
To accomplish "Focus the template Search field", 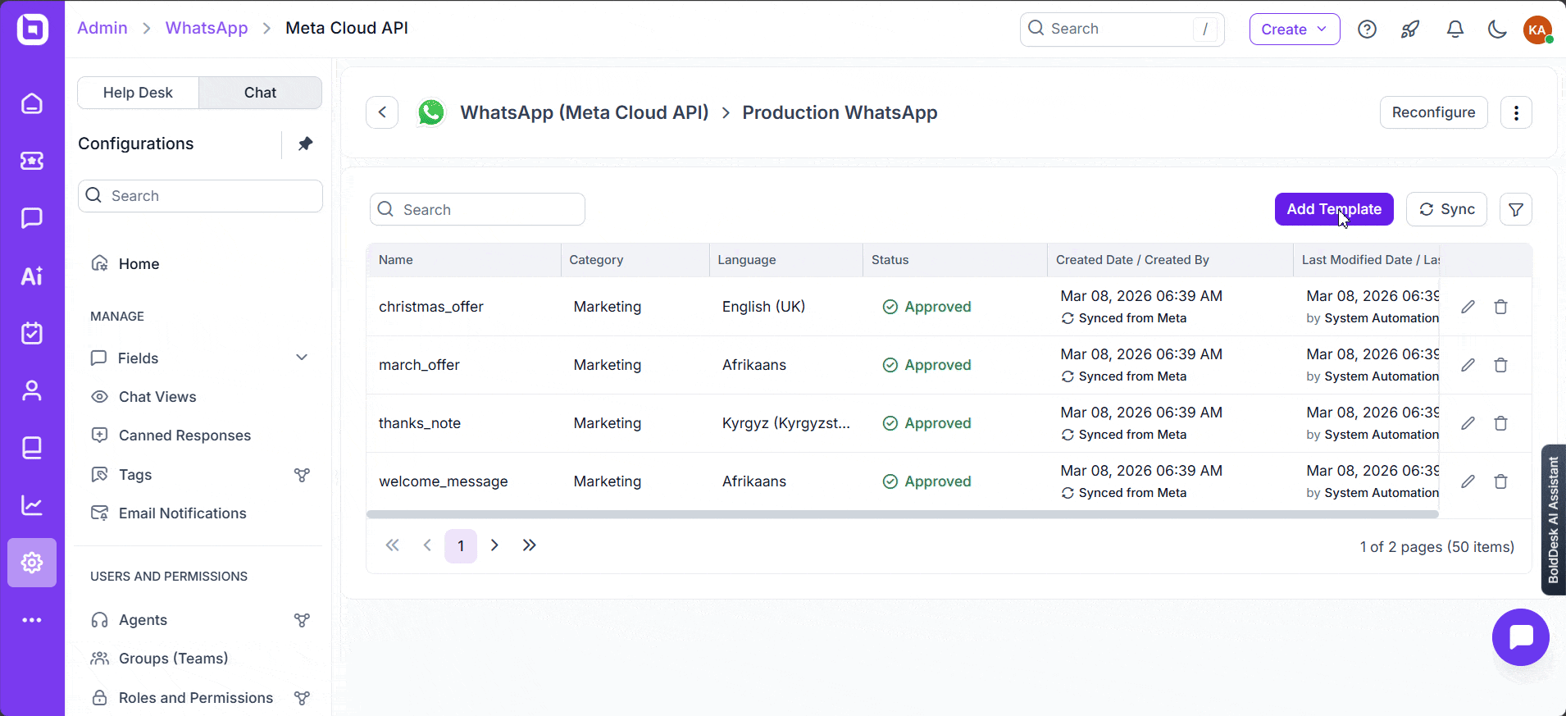I will (x=477, y=209).
